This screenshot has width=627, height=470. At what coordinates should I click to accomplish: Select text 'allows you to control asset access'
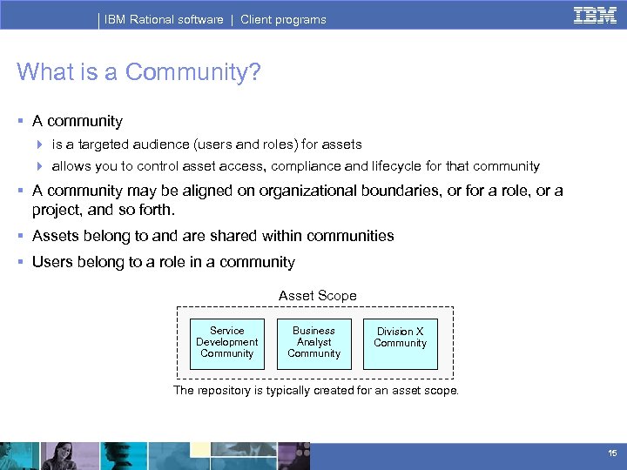tap(158, 166)
